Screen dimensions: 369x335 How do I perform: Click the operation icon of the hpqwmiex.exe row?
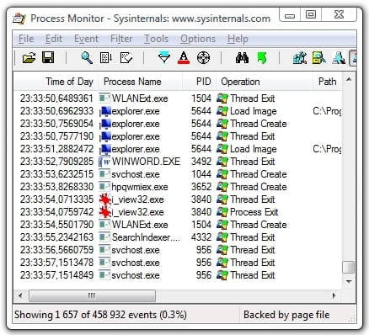222,187
